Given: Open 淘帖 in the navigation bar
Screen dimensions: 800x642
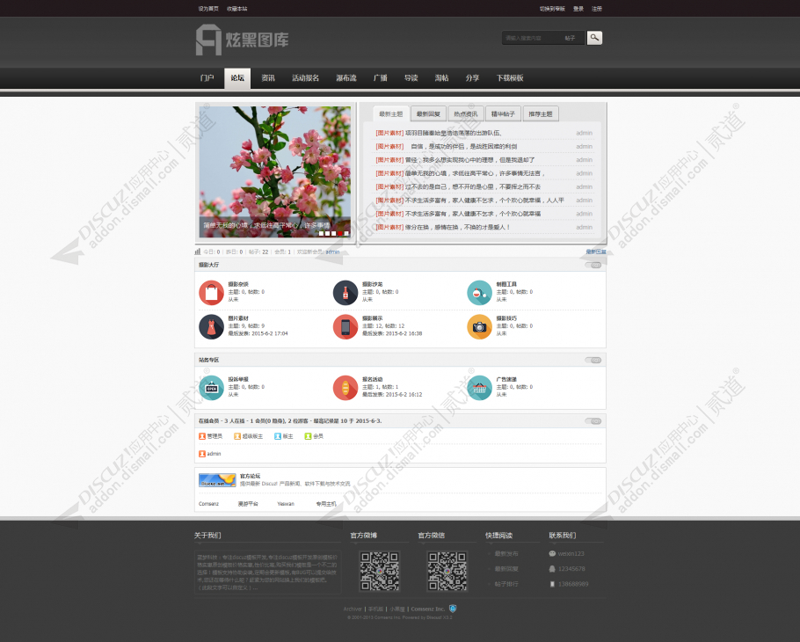Looking at the screenshot, I should [442, 78].
